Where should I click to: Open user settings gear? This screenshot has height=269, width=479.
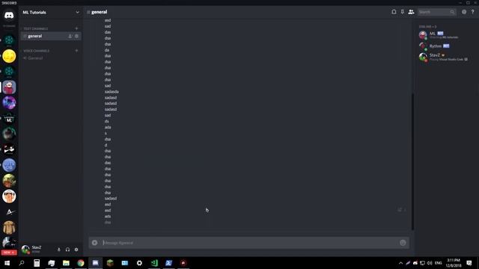pyautogui.click(x=76, y=250)
